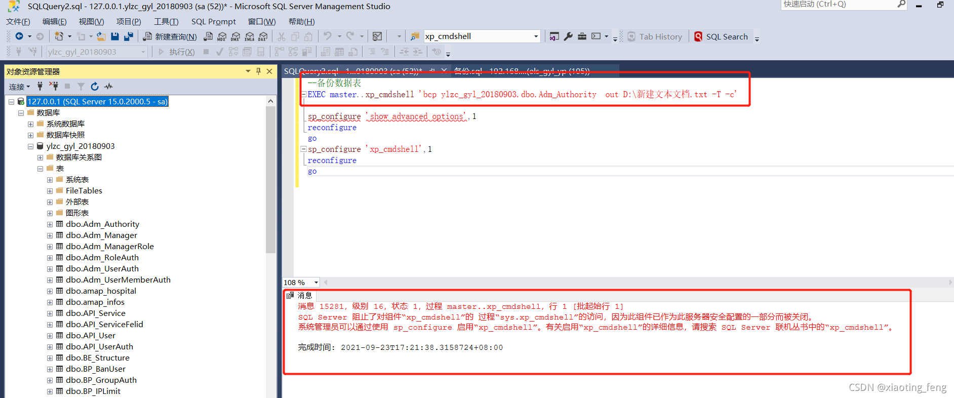Screen dimensions: 954x398
Task: Expand the dbo.Adm_Authority table node
Action: (50, 224)
